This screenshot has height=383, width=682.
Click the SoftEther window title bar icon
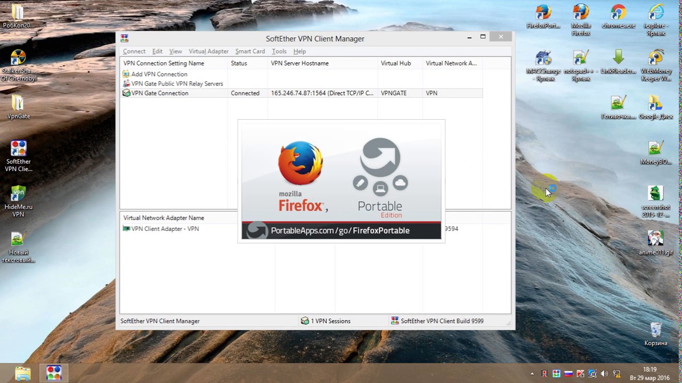tap(124, 38)
